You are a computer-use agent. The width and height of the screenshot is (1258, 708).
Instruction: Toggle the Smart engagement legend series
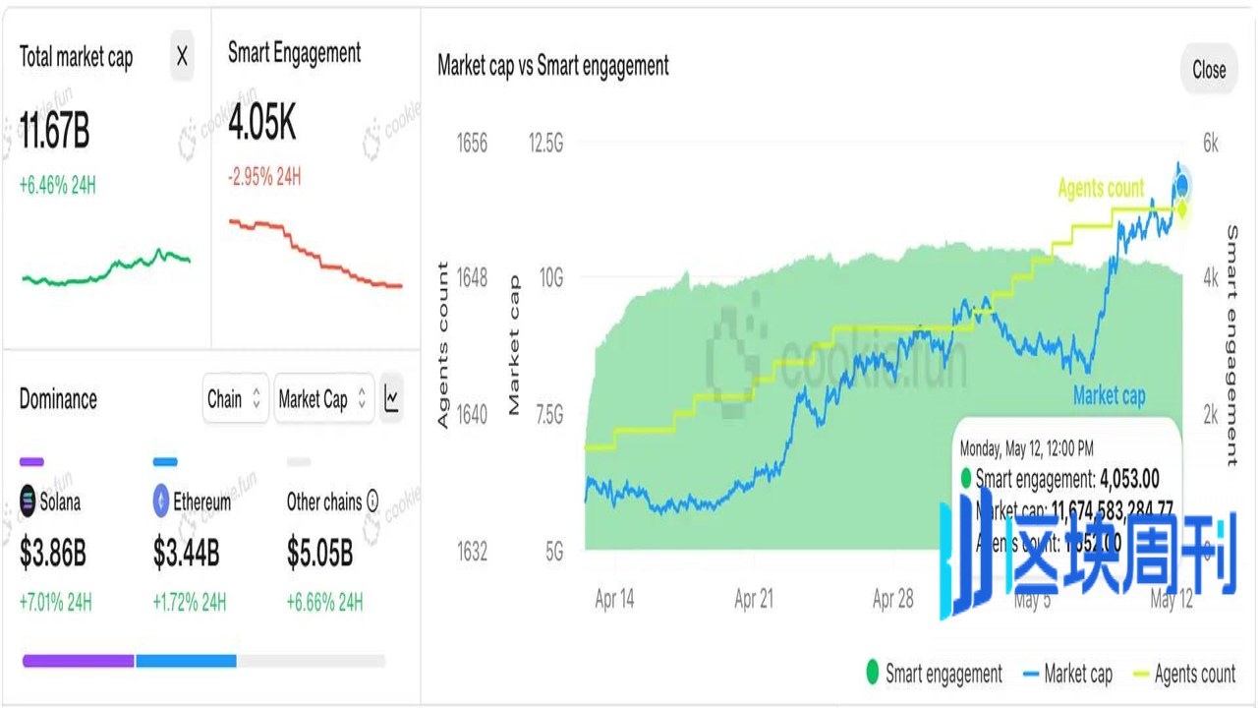(934, 674)
